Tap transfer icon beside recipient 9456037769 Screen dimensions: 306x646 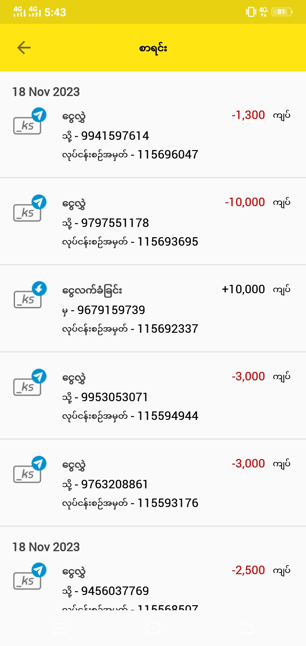(x=29, y=577)
